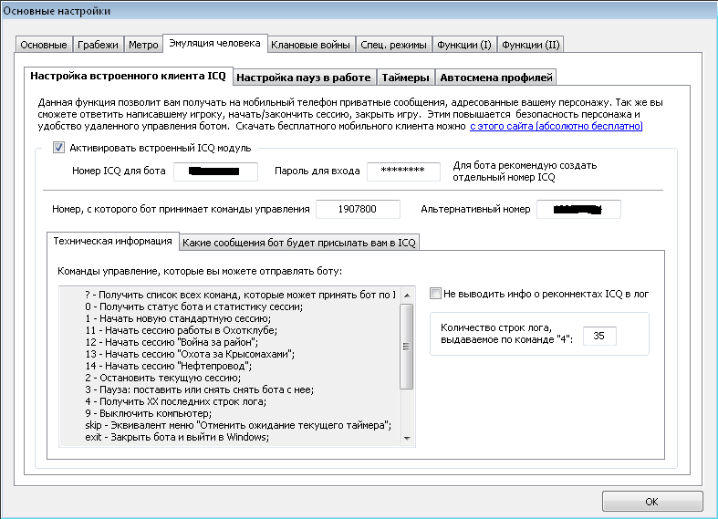Image resolution: width=718 pixels, height=519 pixels.
Task: Select the "Таймеры" subtab
Action: (x=406, y=78)
